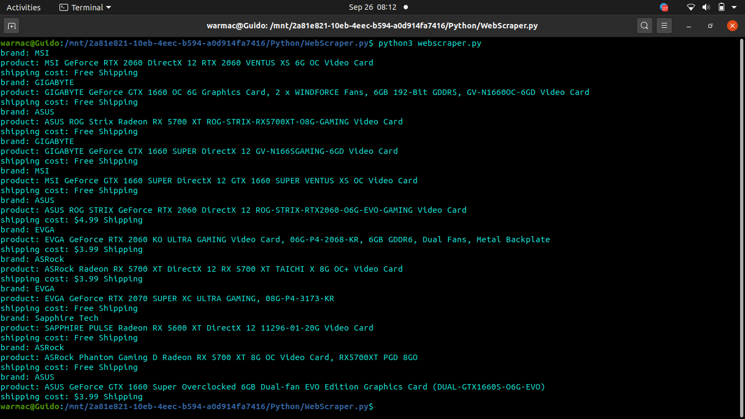Click the last '$3.99 Shipping' line
Image resolution: width=745 pixels, height=419 pixels.
click(71, 397)
